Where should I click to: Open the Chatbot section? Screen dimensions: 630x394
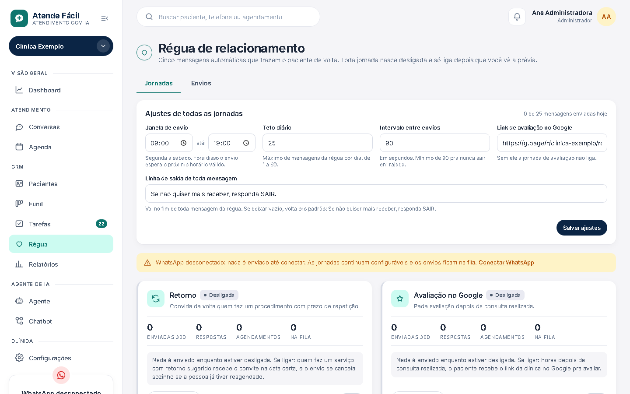61,321
